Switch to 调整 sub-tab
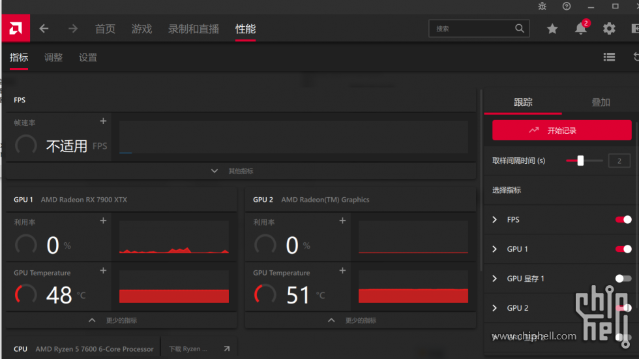The image size is (639, 359). pos(53,57)
